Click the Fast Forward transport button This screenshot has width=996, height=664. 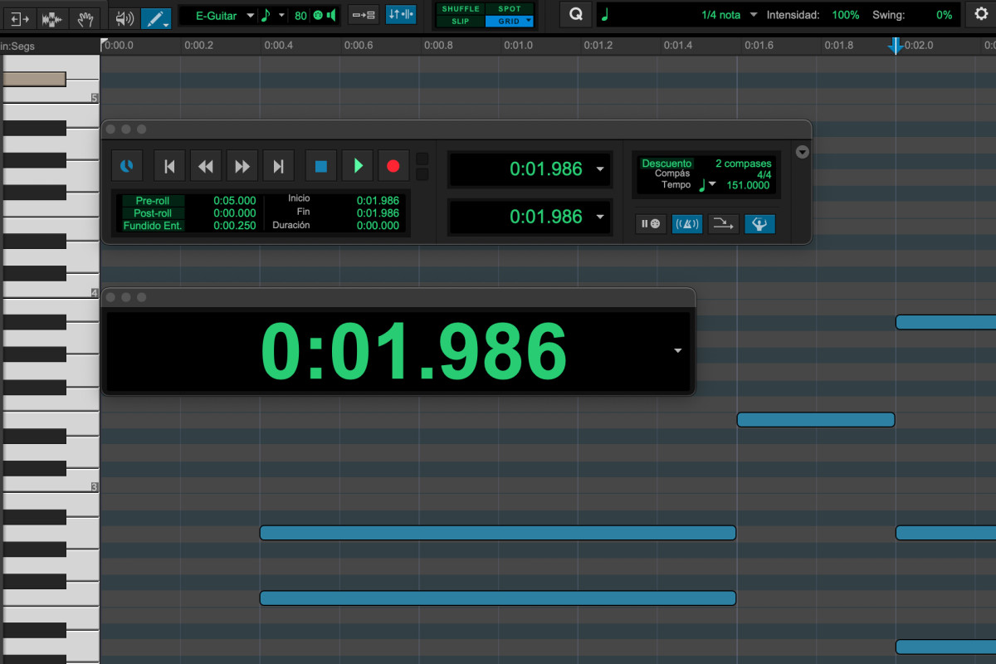(x=242, y=166)
